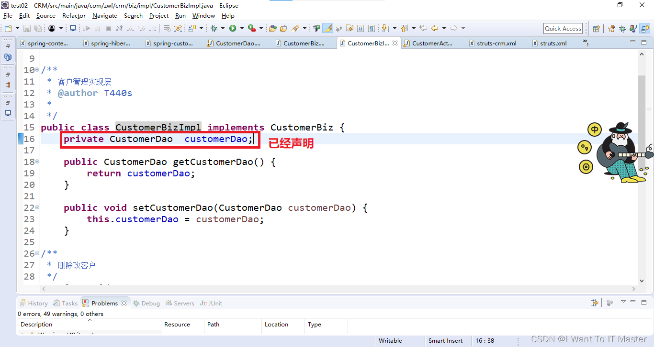Image resolution: width=654 pixels, height=347 pixels.
Task: Open dropdown beside Back arrow
Action: pyautogui.click(x=444, y=28)
